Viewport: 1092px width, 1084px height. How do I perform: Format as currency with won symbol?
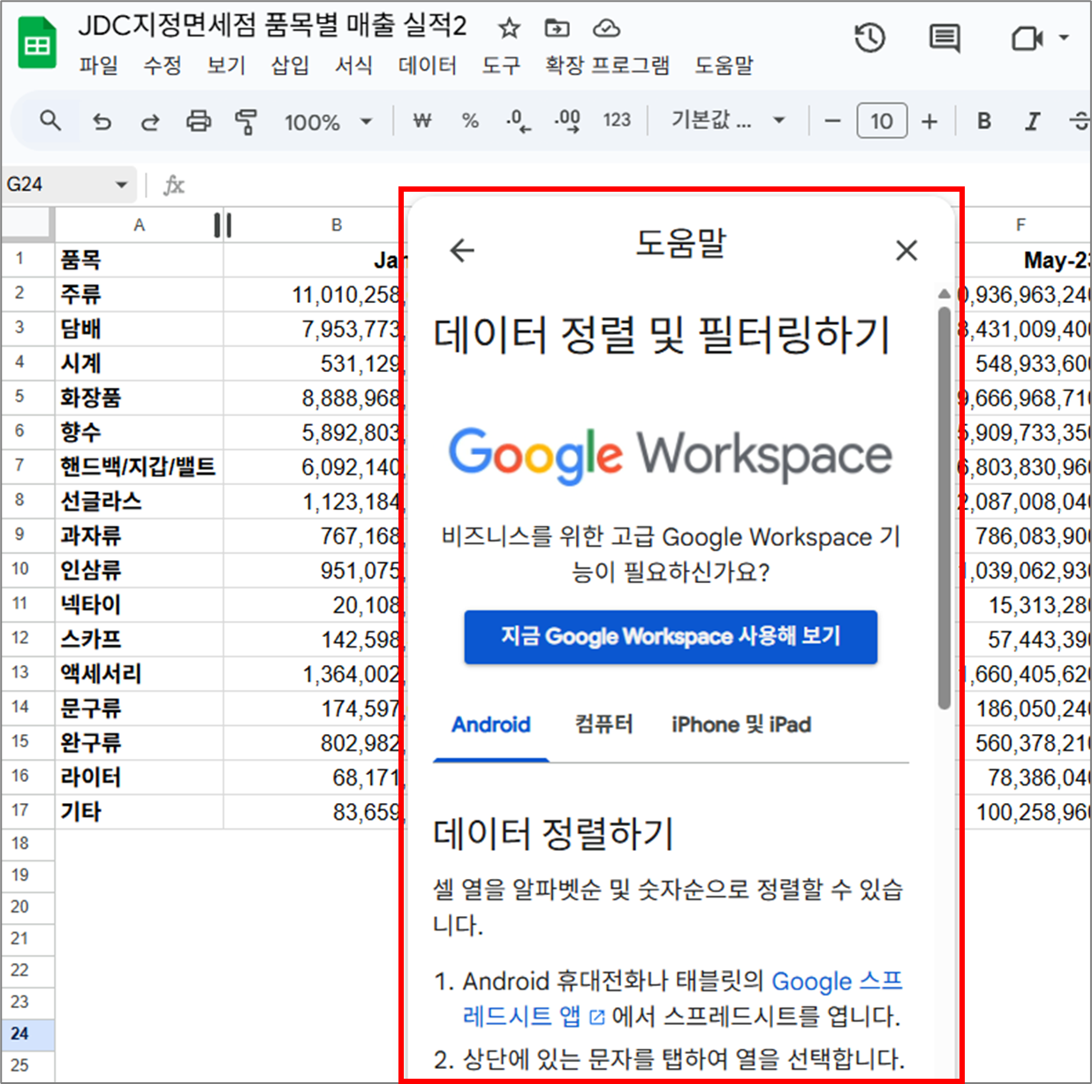click(x=422, y=121)
